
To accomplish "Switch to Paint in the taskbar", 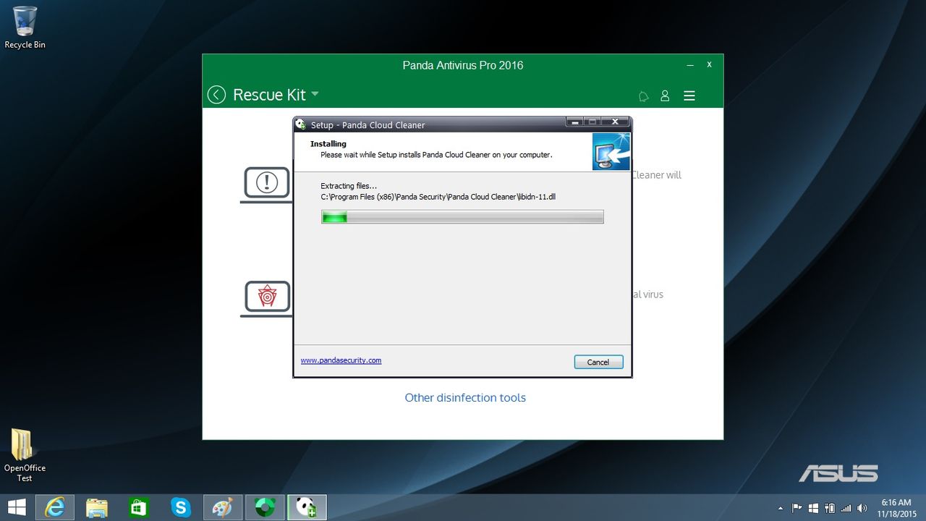I will pyautogui.click(x=223, y=507).
